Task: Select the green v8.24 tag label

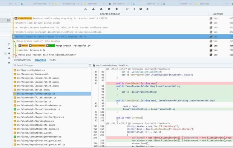Action: pyautogui.click(x=51, y=46)
